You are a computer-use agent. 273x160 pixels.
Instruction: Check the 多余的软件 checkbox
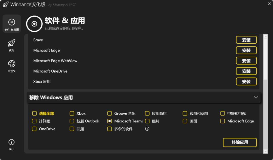109,129
